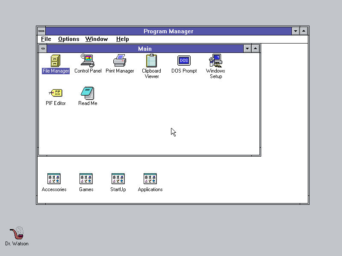The height and width of the screenshot is (256, 342).
Task: Open the File menu
Action: click(45, 39)
